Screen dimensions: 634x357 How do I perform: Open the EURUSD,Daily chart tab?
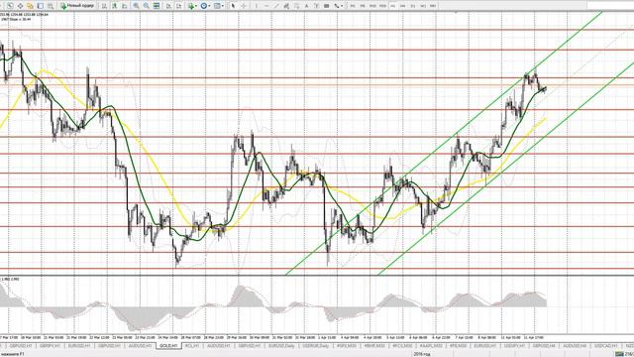[281, 346]
